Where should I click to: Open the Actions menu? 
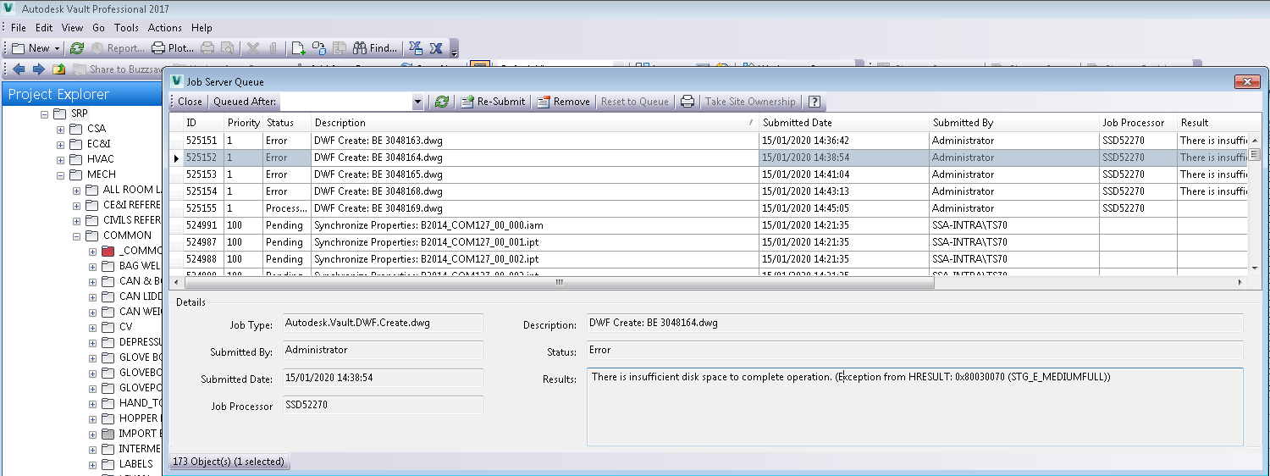[x=165, y=28]
